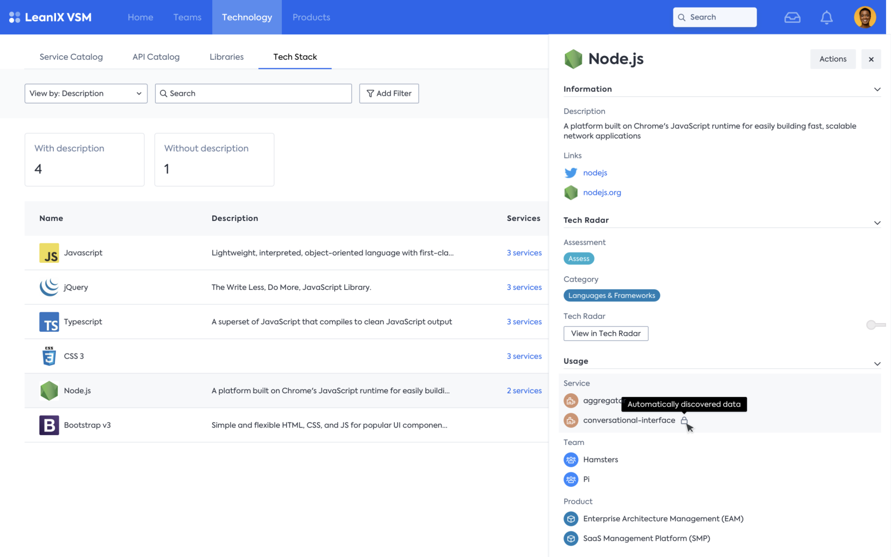891x557 pixels.
Task: Collapse the Tech Radar section chevron
Action: coord(877,223)
